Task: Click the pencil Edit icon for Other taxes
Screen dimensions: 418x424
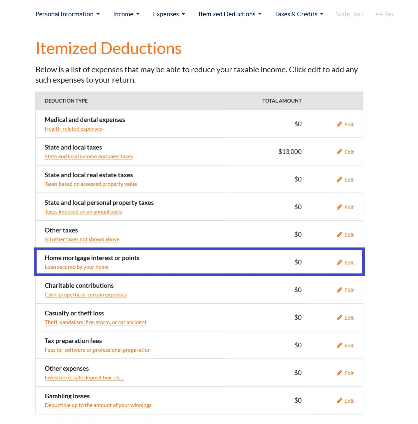Action: tap(339, 234)
